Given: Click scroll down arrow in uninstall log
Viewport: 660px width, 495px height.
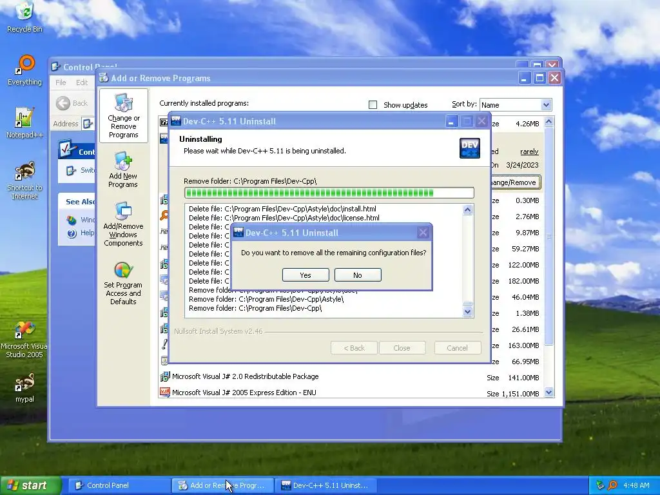Looking at the screenshot, I should click(468, 312).
